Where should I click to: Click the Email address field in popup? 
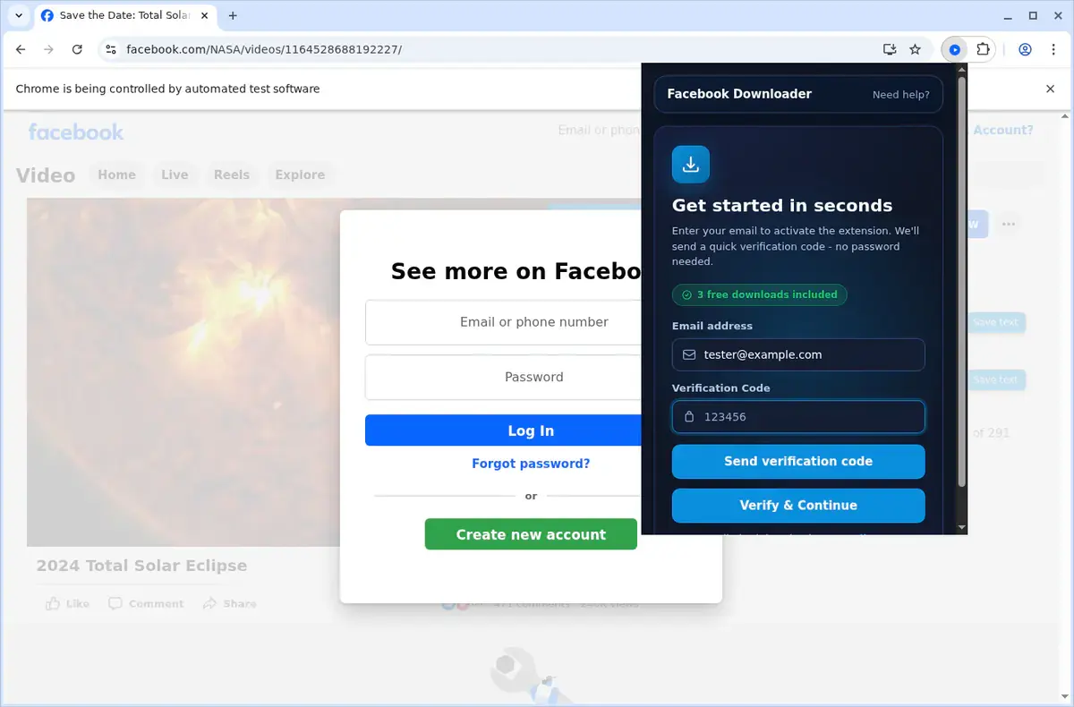[x=798, y=354]
